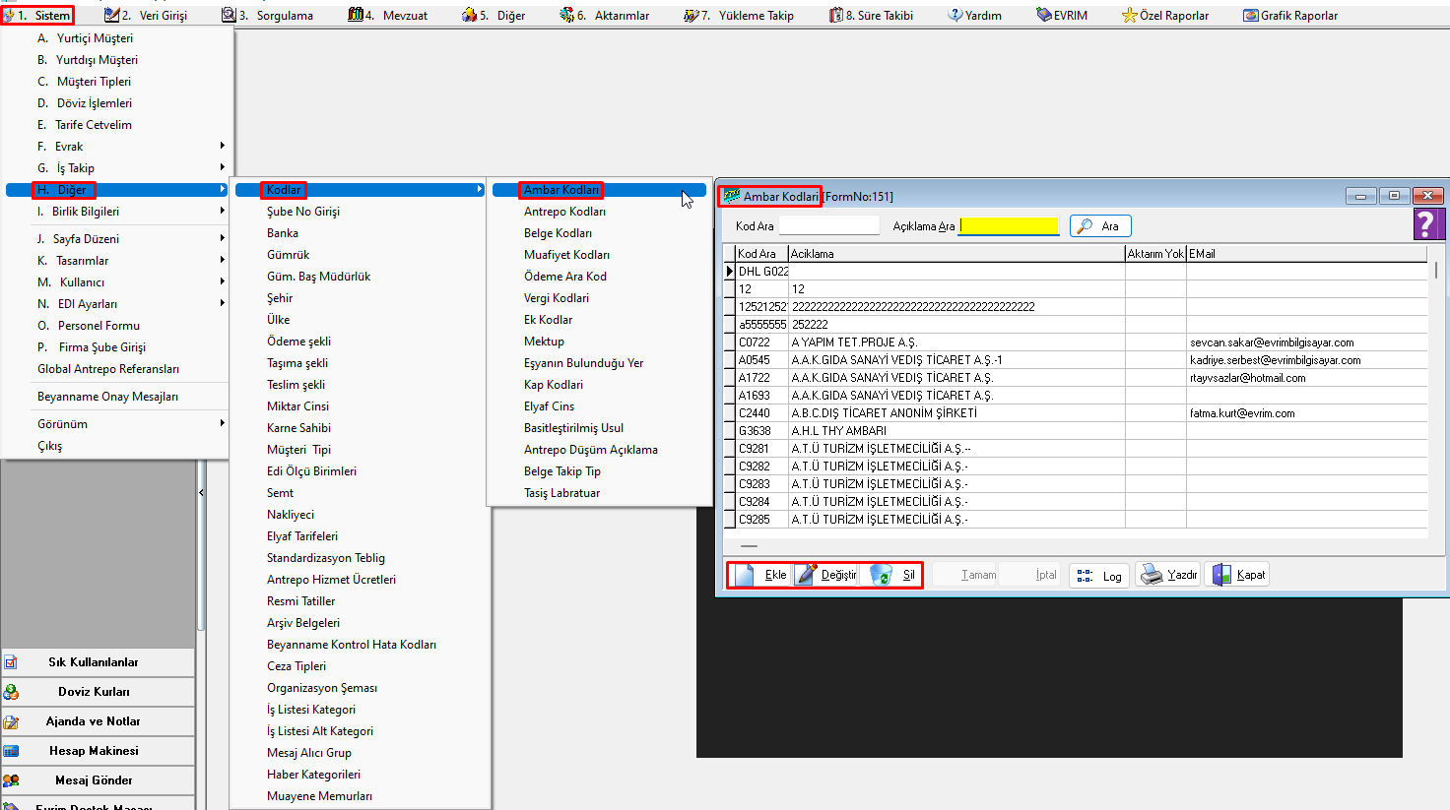The width and height of the screenshot is (1450, 810).
Task: Collapse the left sidebar with splitter arrow
Action: pos(201,492)
